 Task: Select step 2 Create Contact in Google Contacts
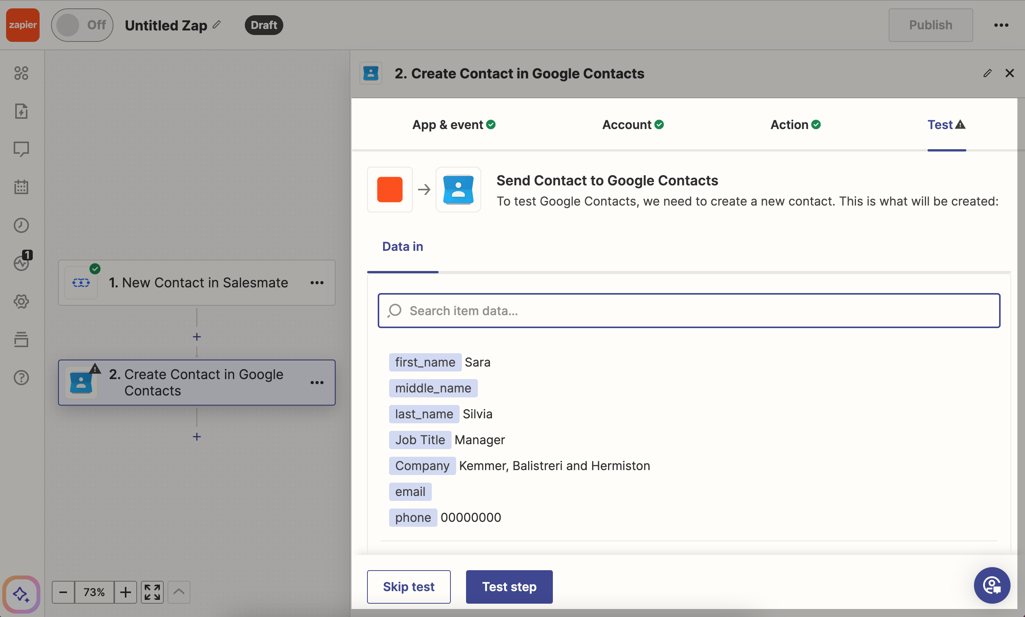pyautogui.click(x=197, y=383)
